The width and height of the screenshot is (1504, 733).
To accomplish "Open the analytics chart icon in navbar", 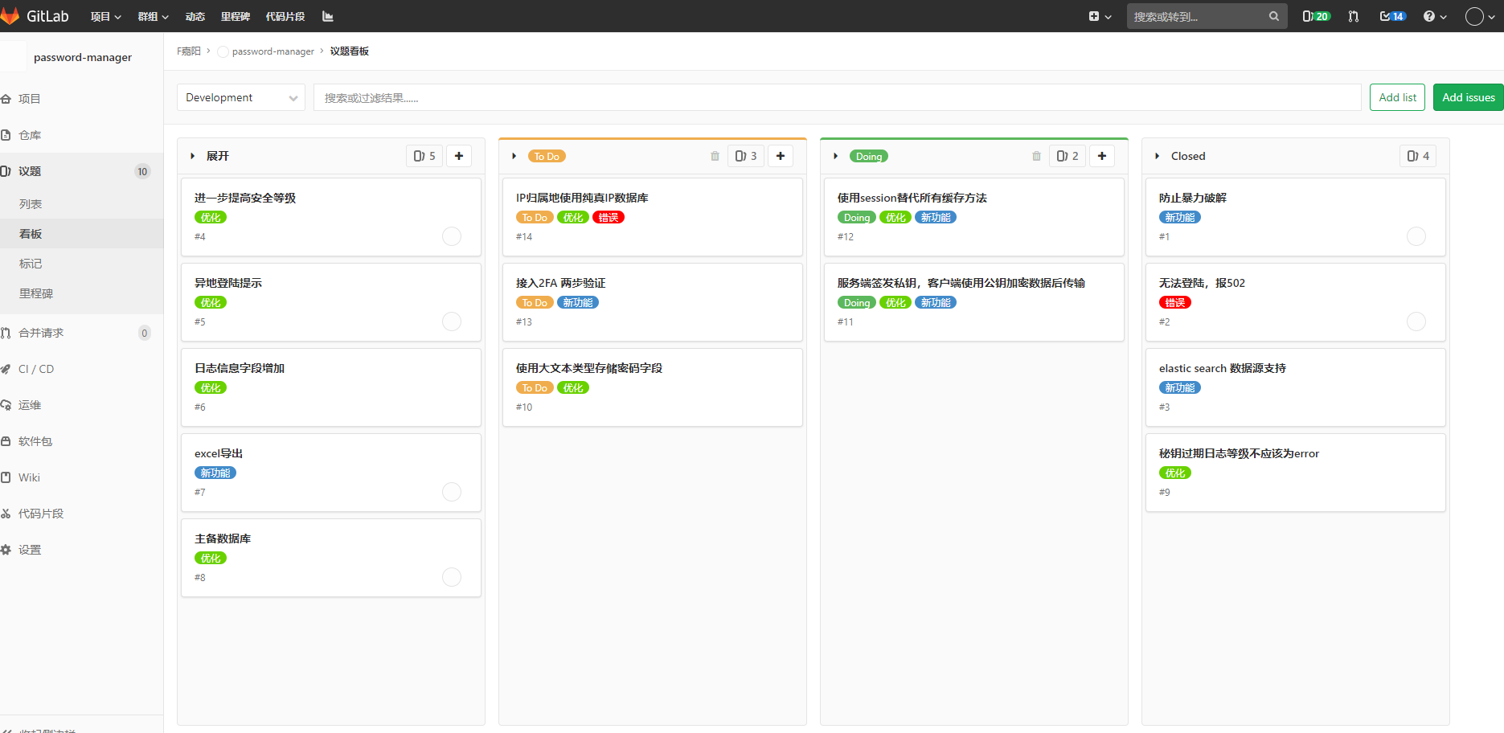I will [327, 16].
